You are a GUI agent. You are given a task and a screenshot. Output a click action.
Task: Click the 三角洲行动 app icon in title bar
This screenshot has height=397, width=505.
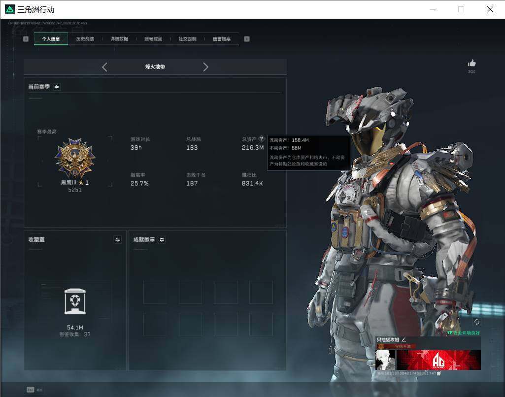[10, 9]
